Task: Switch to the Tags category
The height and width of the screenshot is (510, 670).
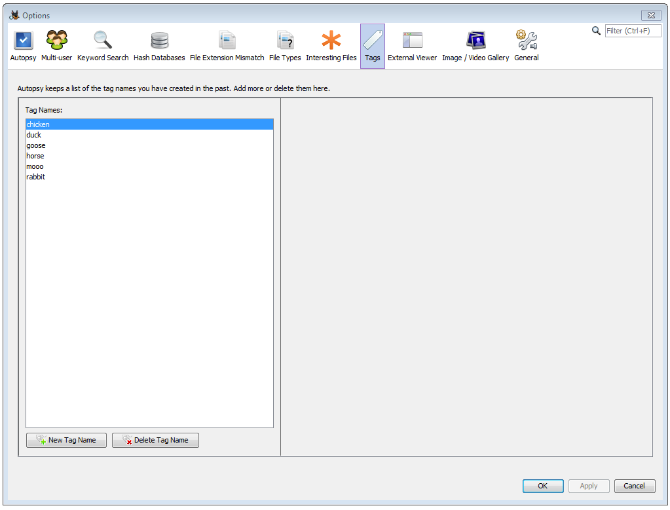Action: (372, 46)
